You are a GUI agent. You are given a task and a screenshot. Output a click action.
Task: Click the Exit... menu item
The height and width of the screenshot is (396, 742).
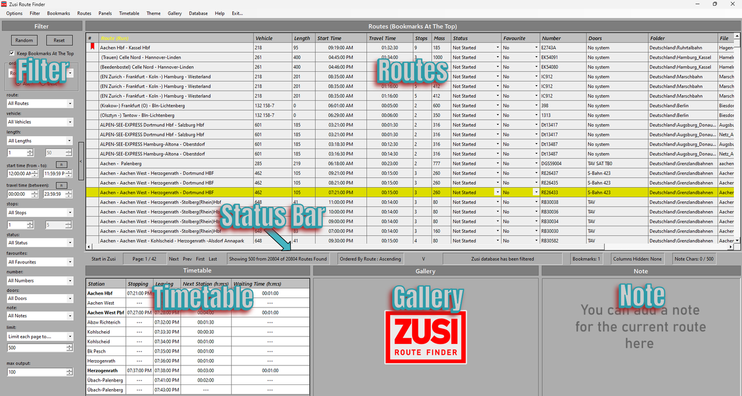point(237,13)
